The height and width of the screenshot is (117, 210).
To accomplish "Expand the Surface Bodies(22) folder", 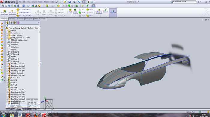I will coord(7,35).
